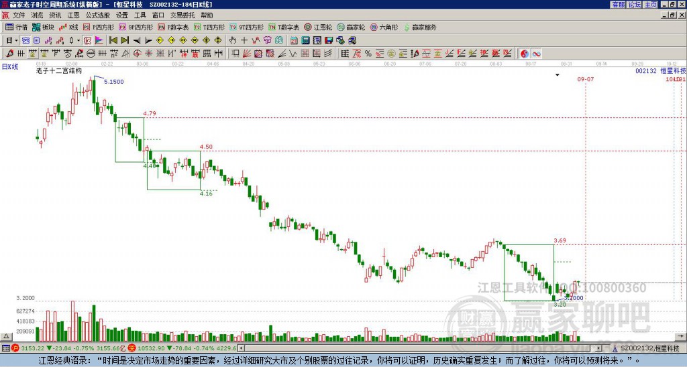The height and width of the screenshot is (367, 687).
Task: Click the 论坛 forum button
Action: point(634,5)
